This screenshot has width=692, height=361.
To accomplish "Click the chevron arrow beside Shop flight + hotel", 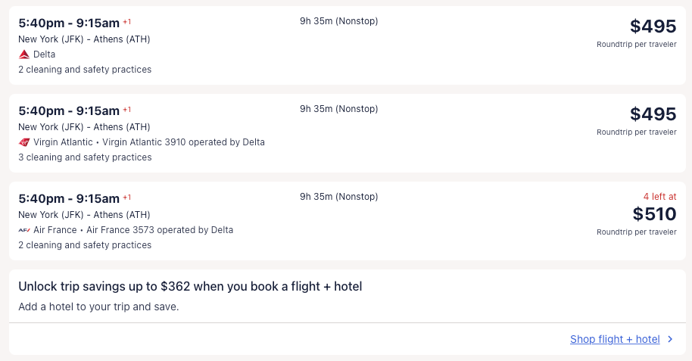I will [x=670, y=340].
